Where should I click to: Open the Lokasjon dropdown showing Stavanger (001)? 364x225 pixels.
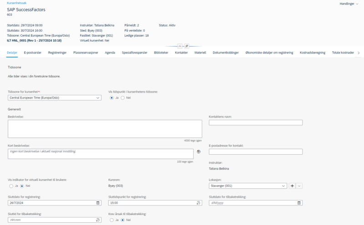tap(248, 186)
